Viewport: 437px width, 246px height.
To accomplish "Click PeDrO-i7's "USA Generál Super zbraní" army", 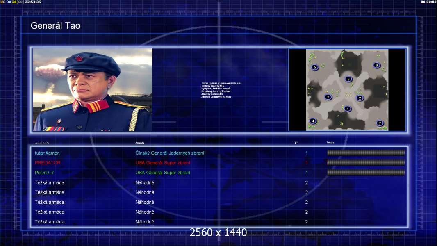I will click(x=163, y=173).
